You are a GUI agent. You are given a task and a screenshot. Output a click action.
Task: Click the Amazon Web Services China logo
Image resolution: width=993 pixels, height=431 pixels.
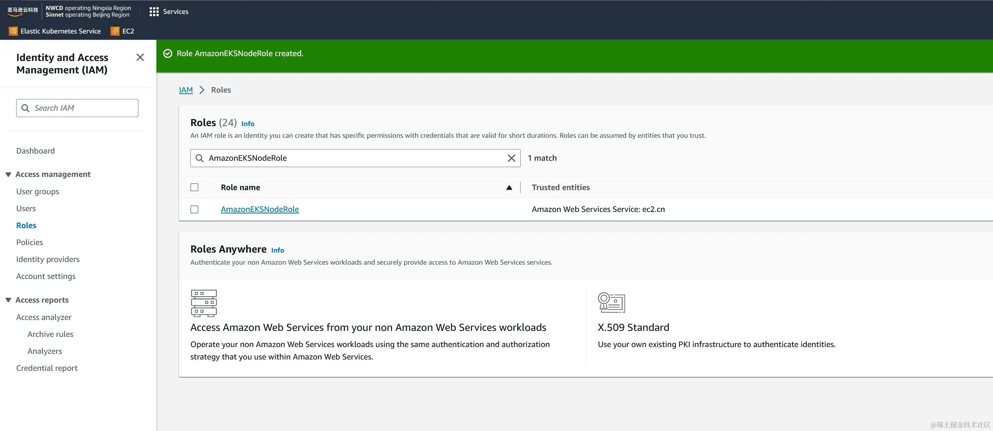tap(23, 11)
